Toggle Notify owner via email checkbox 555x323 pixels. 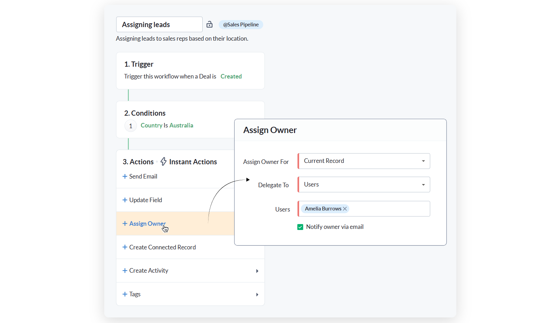coord(300,227)
